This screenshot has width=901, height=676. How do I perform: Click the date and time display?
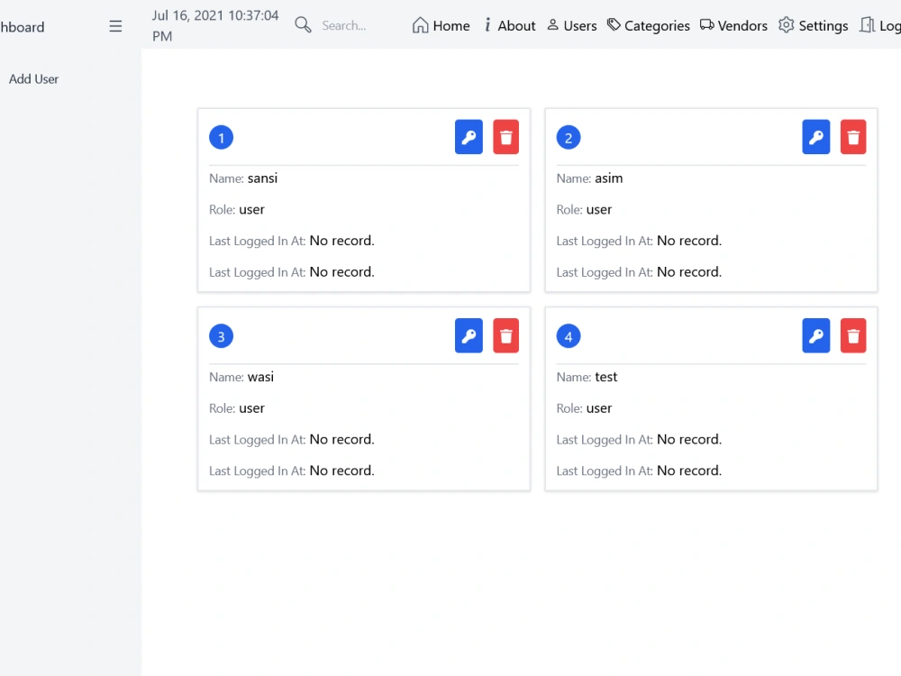[215, 26]
